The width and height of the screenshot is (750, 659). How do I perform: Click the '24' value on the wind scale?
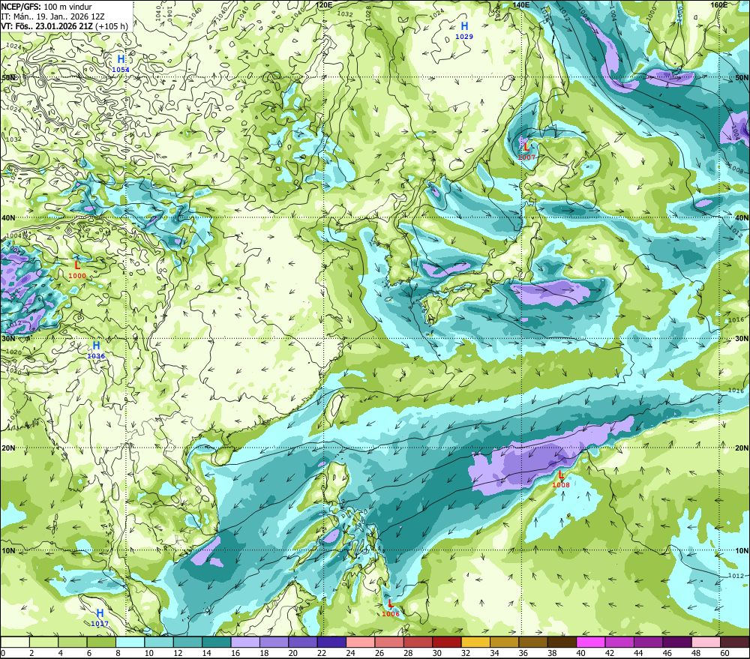[x=350, y=653]
